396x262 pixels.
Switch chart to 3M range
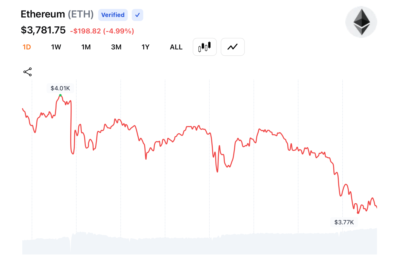(116, 47)
